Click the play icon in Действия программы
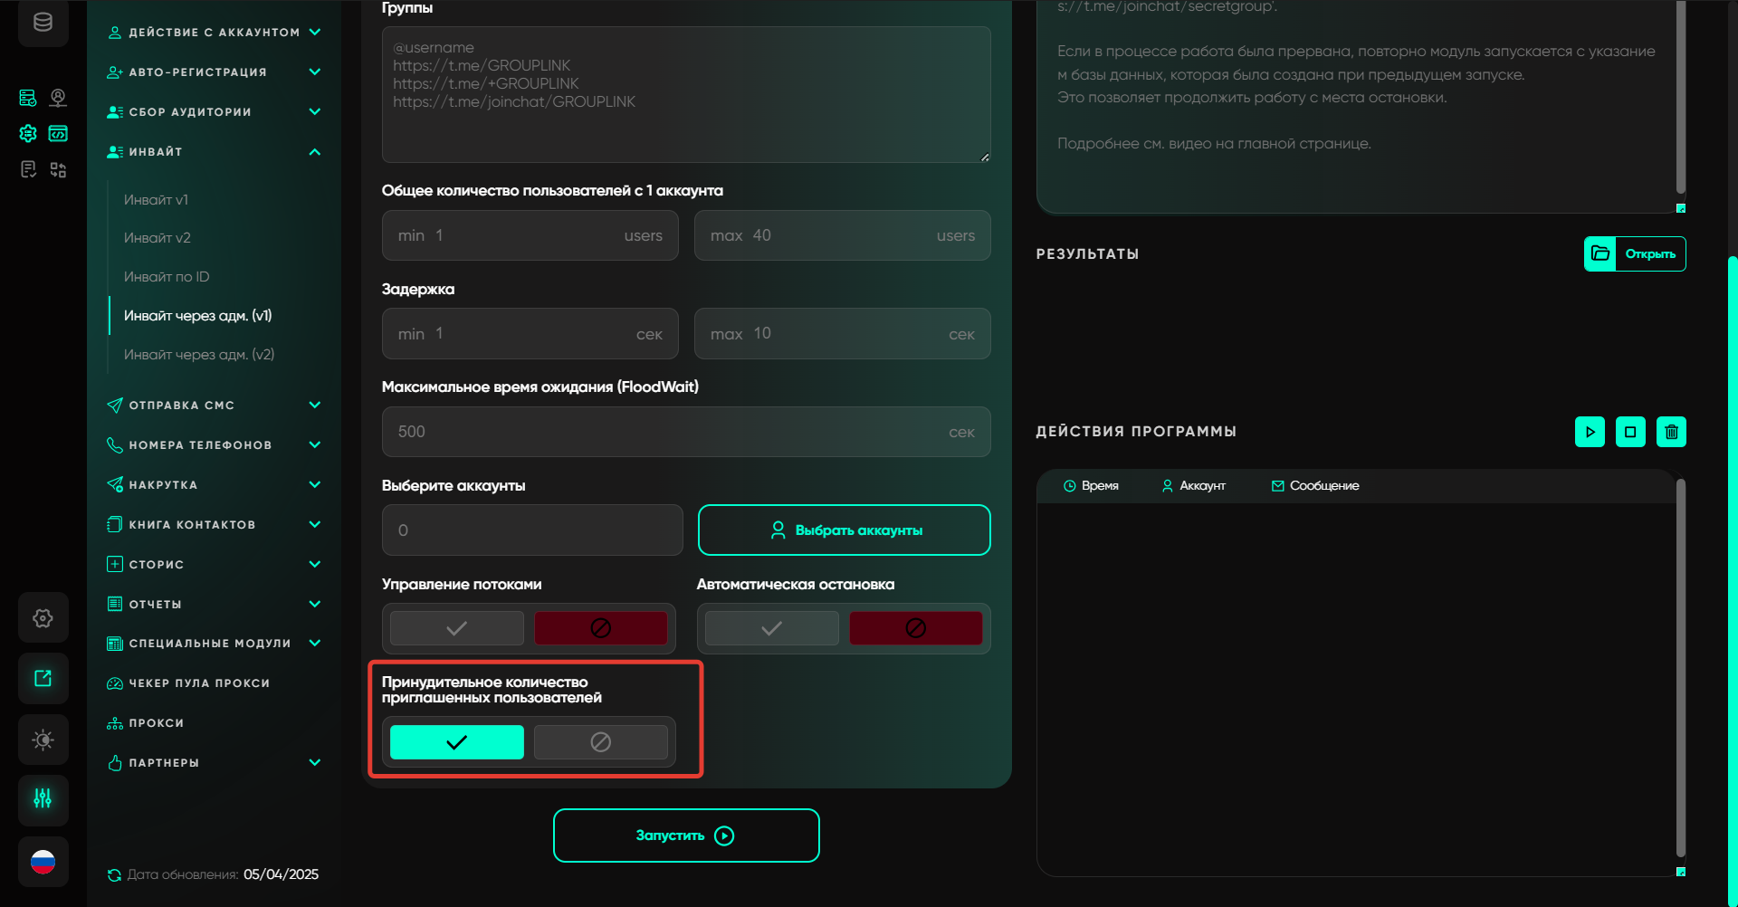Screen dimensions: 1738x907 pyautogui.click(x=1590, y=432)
